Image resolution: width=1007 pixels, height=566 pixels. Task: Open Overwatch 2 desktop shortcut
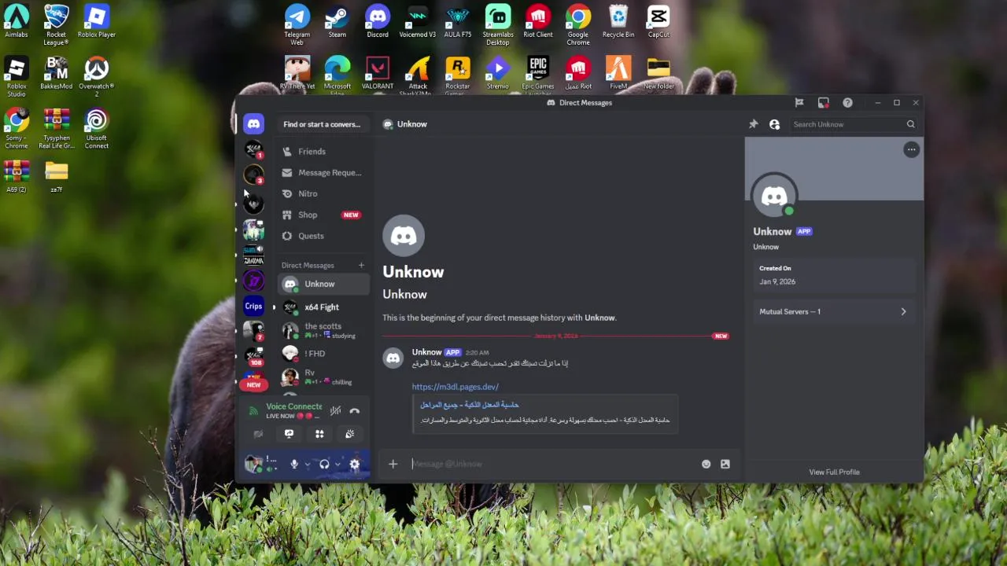(97, 77)
